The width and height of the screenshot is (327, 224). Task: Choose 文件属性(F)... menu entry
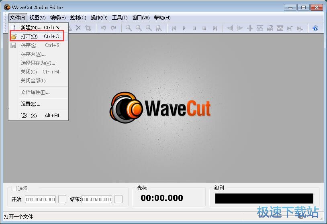39,92
